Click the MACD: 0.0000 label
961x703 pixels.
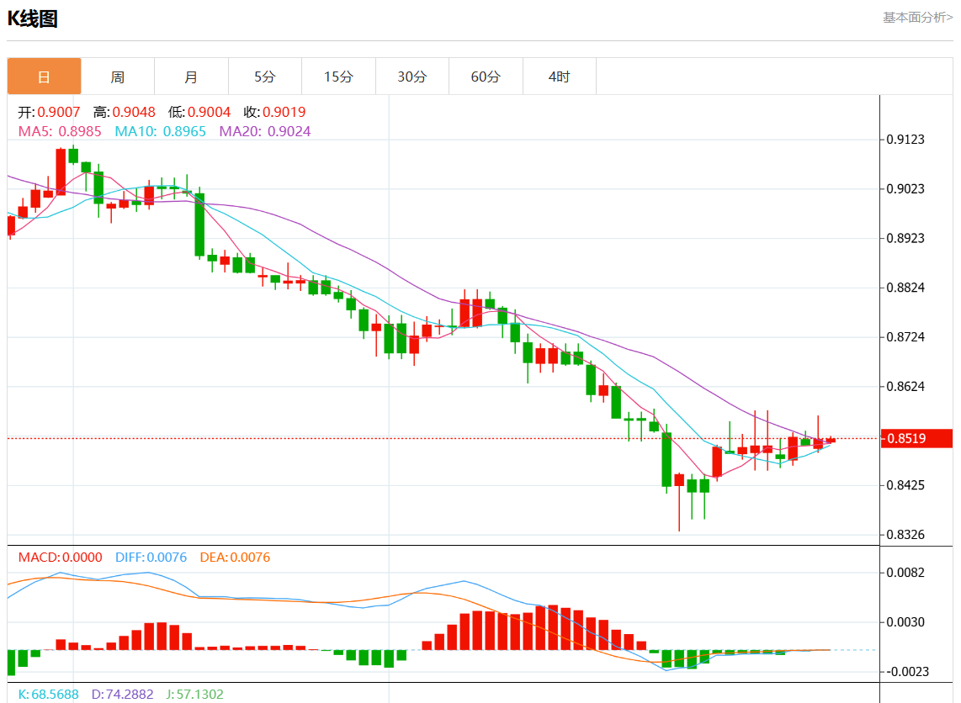[60, 558]
